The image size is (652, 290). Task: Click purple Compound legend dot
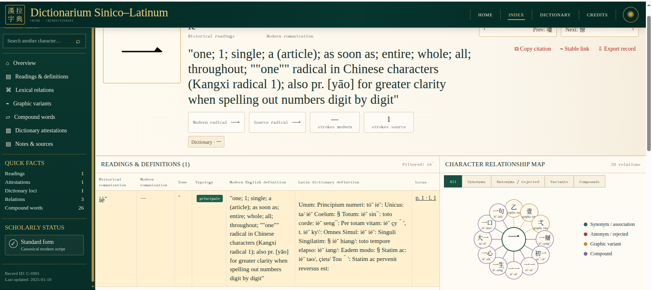click(x=586, y=254)
